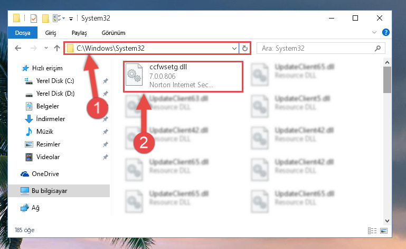
Task: Click the scroll down arrow of file list
Action: click(x=387, y=221)
